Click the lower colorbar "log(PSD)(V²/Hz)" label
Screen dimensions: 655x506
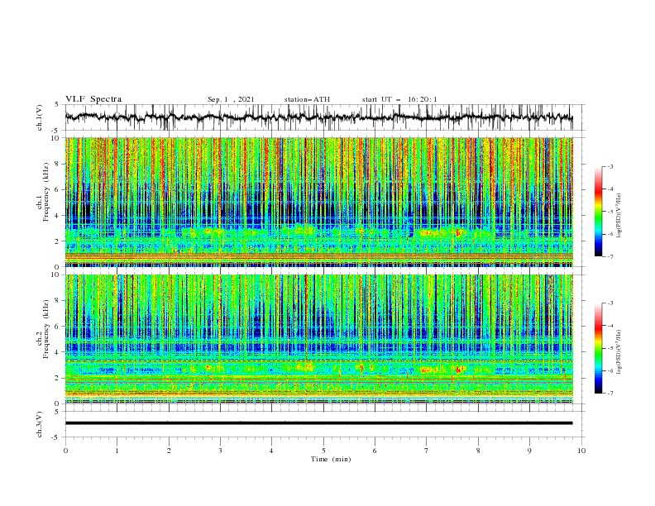[619, 352]
